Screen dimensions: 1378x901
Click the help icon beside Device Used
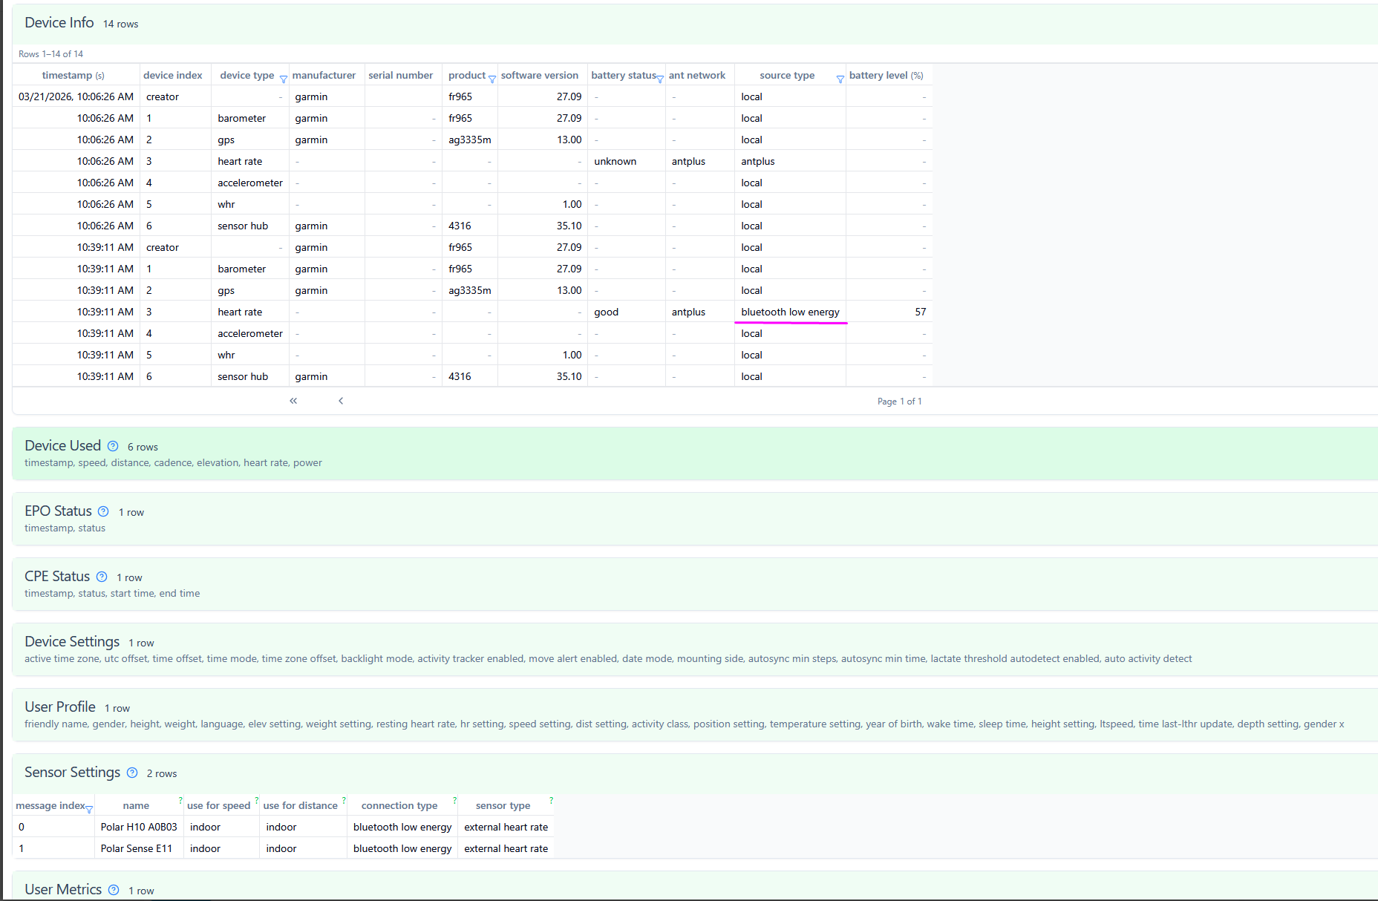[x=113, y=446]
